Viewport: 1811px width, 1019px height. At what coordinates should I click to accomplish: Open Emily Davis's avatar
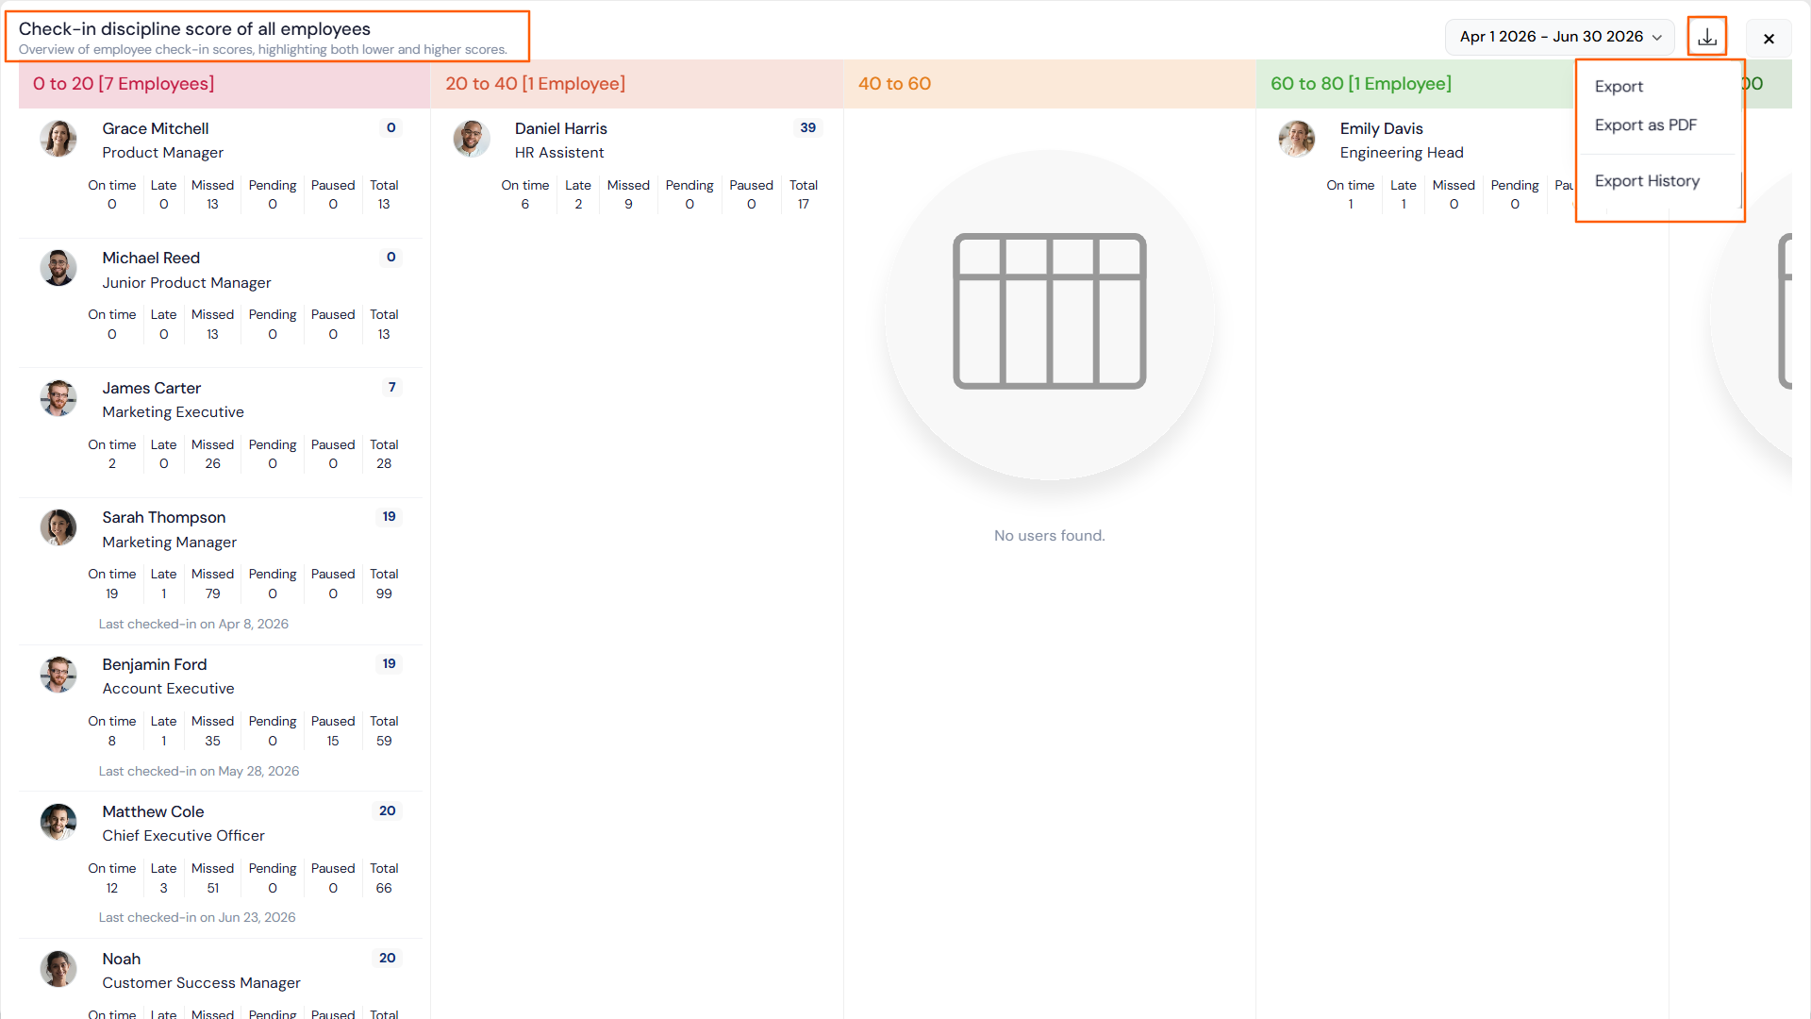point(1297,139)
